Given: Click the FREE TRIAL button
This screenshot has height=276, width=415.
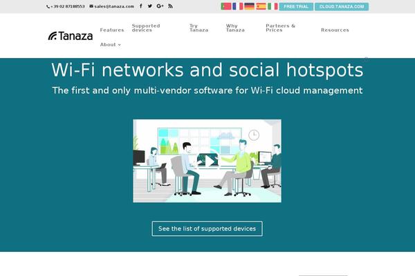Looking at the screenshot, I should click(x=296, y=7).
